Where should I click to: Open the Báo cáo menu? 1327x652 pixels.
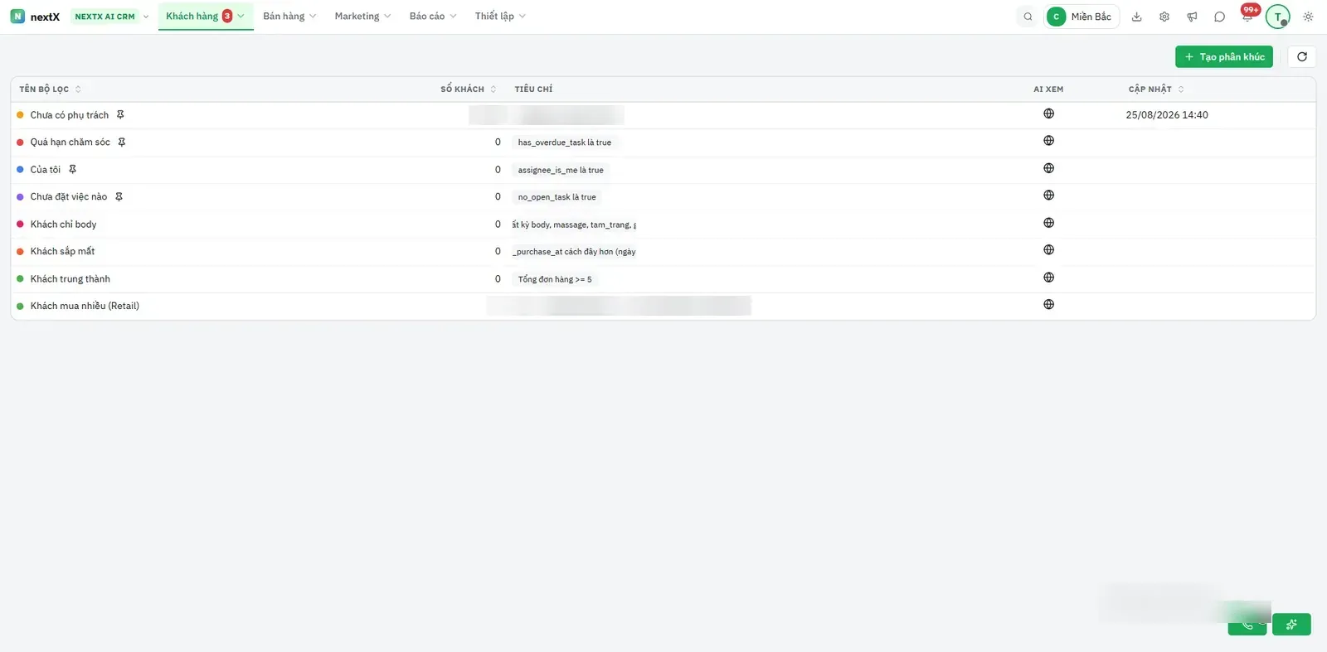433,17
